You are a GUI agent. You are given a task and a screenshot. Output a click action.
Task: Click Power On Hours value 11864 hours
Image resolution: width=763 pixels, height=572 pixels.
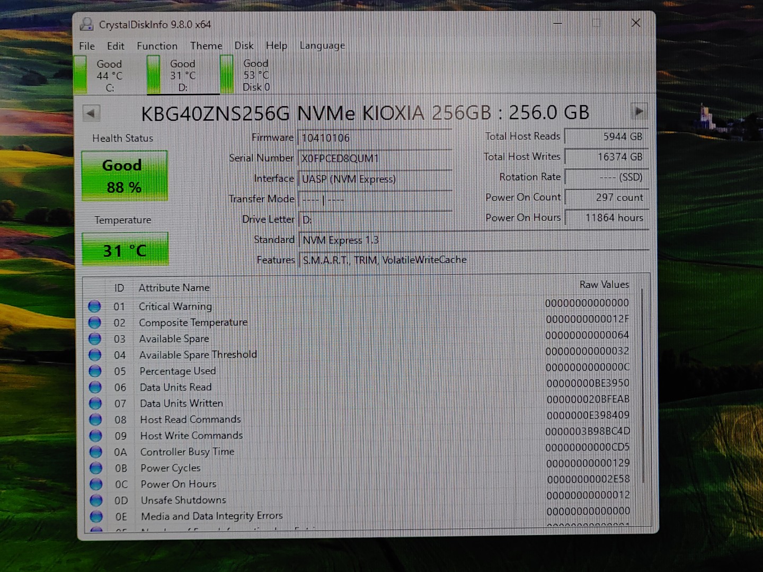pyautogui.click(x=607, y=218)
